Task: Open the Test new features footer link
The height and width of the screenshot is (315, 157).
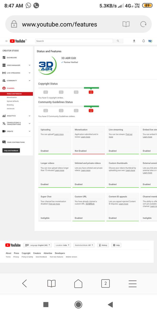Action: [57, 257]
